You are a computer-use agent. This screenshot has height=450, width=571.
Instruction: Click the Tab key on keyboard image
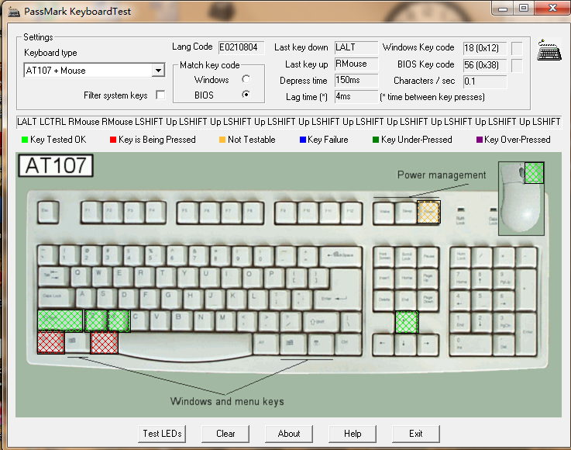(x=53, y=277)
